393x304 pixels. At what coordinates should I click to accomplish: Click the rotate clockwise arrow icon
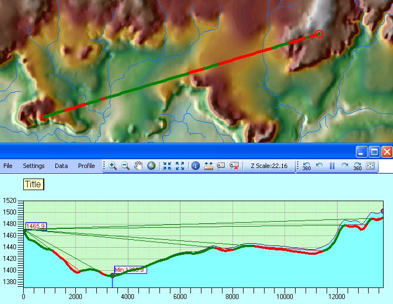click(345, 165)
